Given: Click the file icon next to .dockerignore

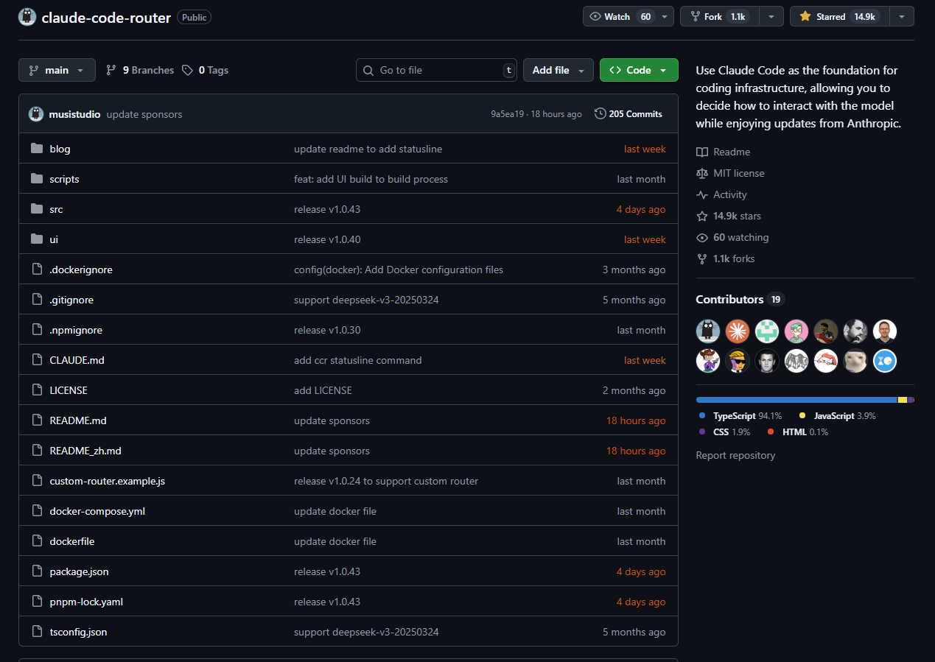Looking at the screenshot, I should pyautogui.click(x=37, y=270).
